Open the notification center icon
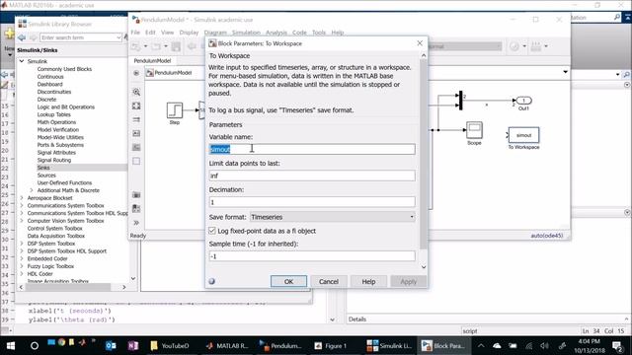Screen dimensions: 632x355 (x=617, y=346)
